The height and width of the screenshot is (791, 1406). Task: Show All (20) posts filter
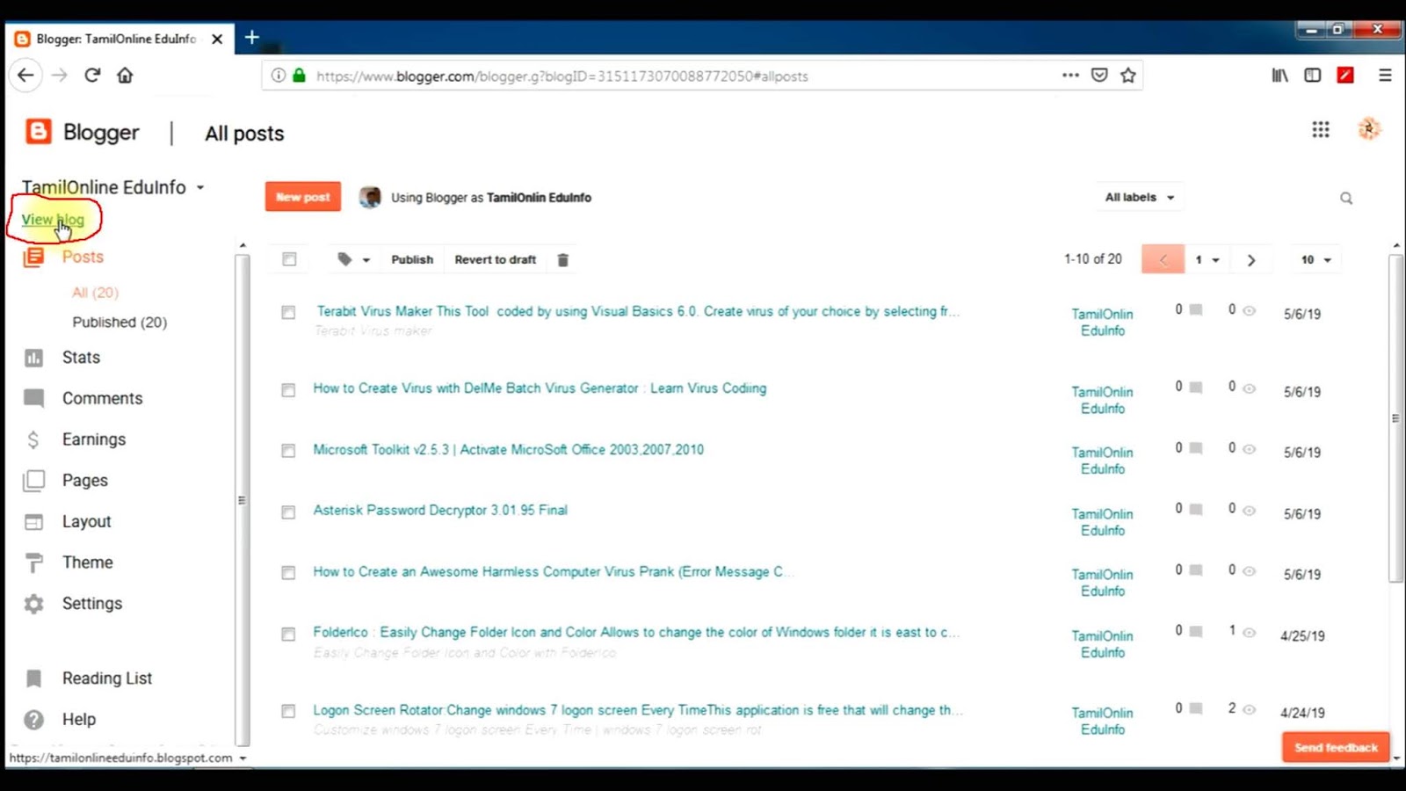[95, 293]
